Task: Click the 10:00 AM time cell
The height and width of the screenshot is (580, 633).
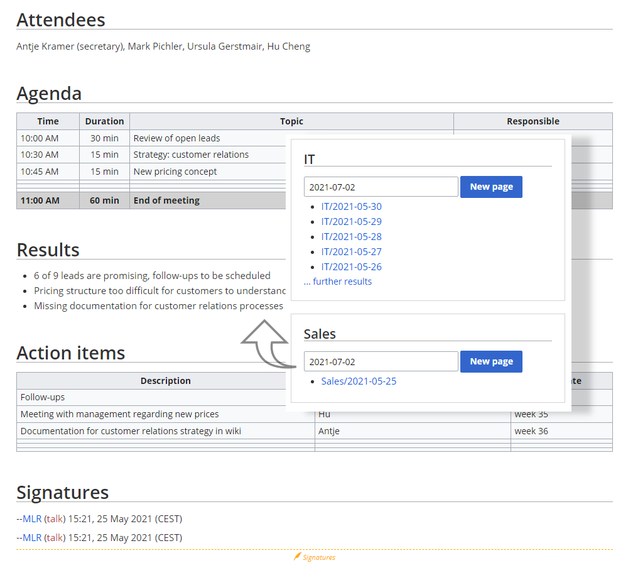Action: tap(48, 138)
